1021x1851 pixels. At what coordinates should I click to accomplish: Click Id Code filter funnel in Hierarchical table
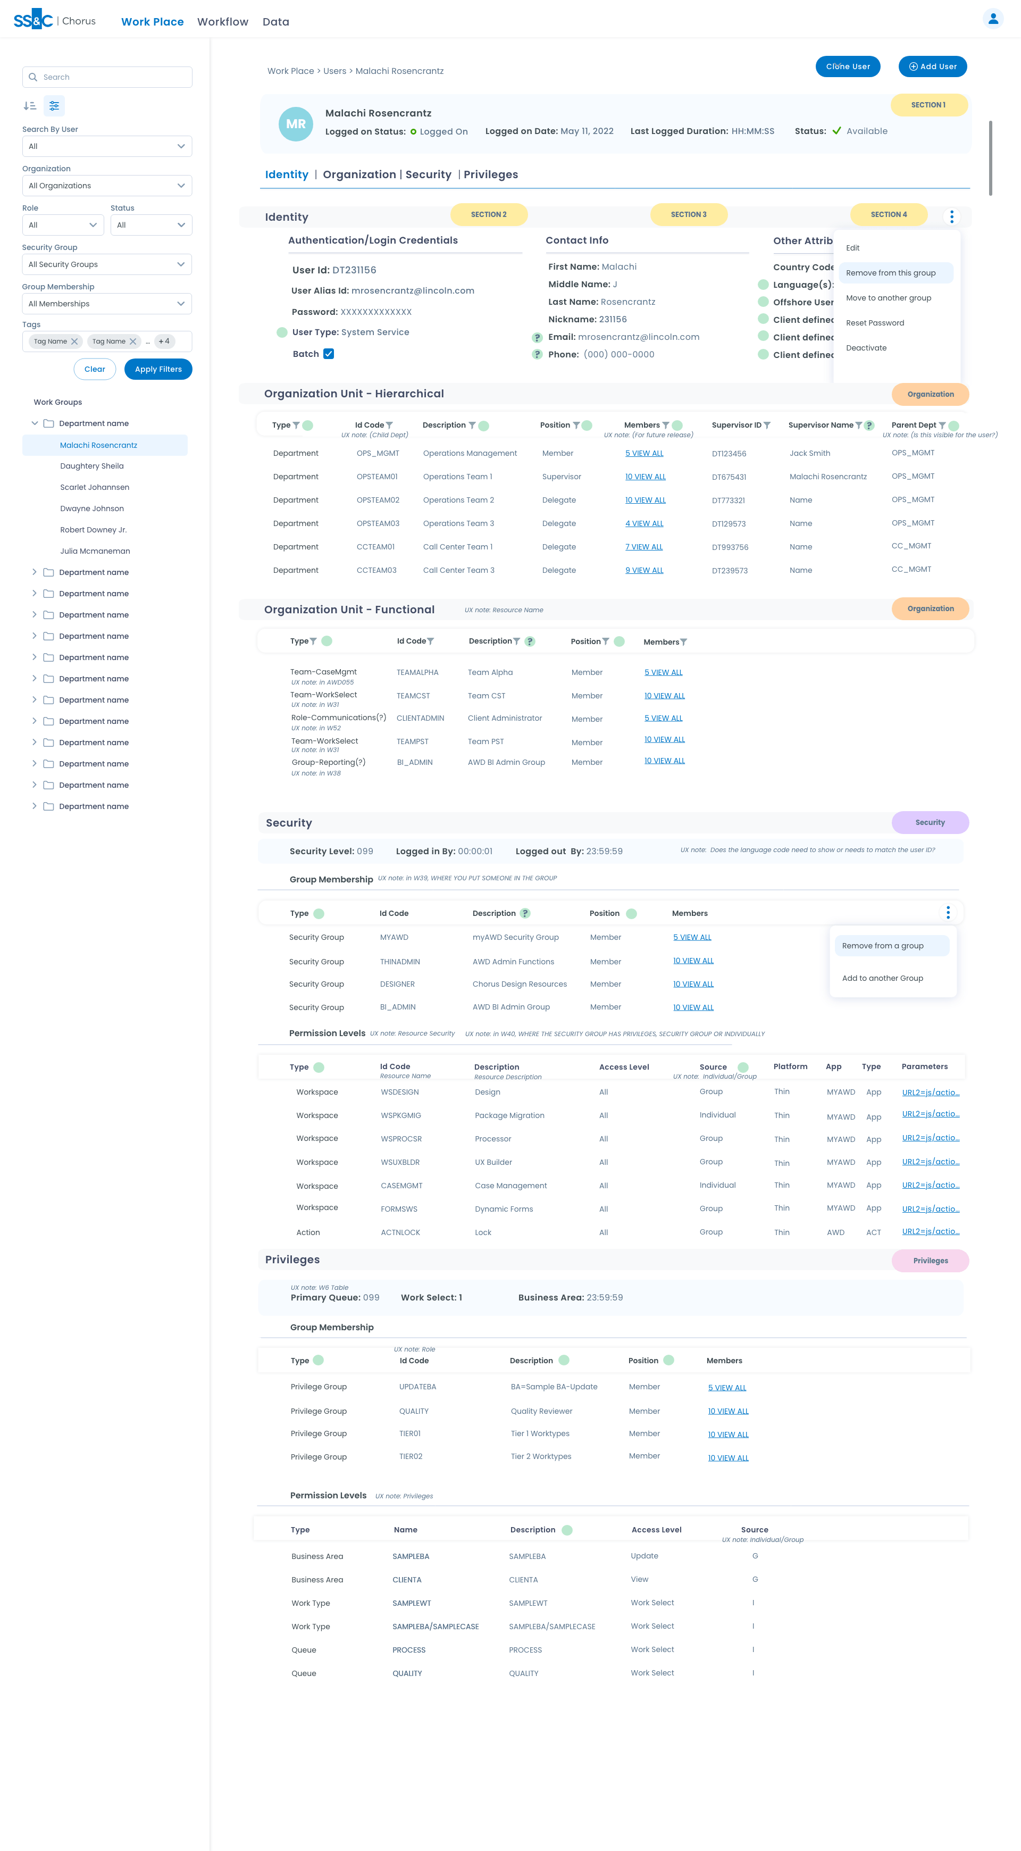tap(389, 426)
